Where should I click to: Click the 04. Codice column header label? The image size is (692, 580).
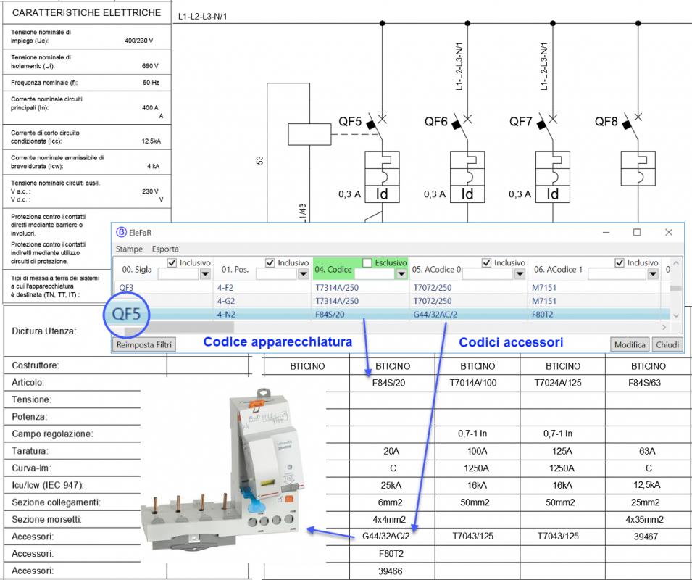333,269
